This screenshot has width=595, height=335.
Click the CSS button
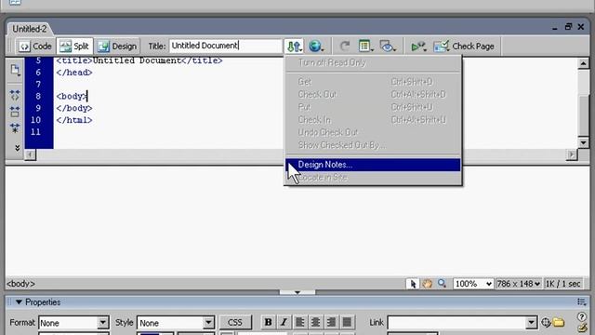[235, 323]
